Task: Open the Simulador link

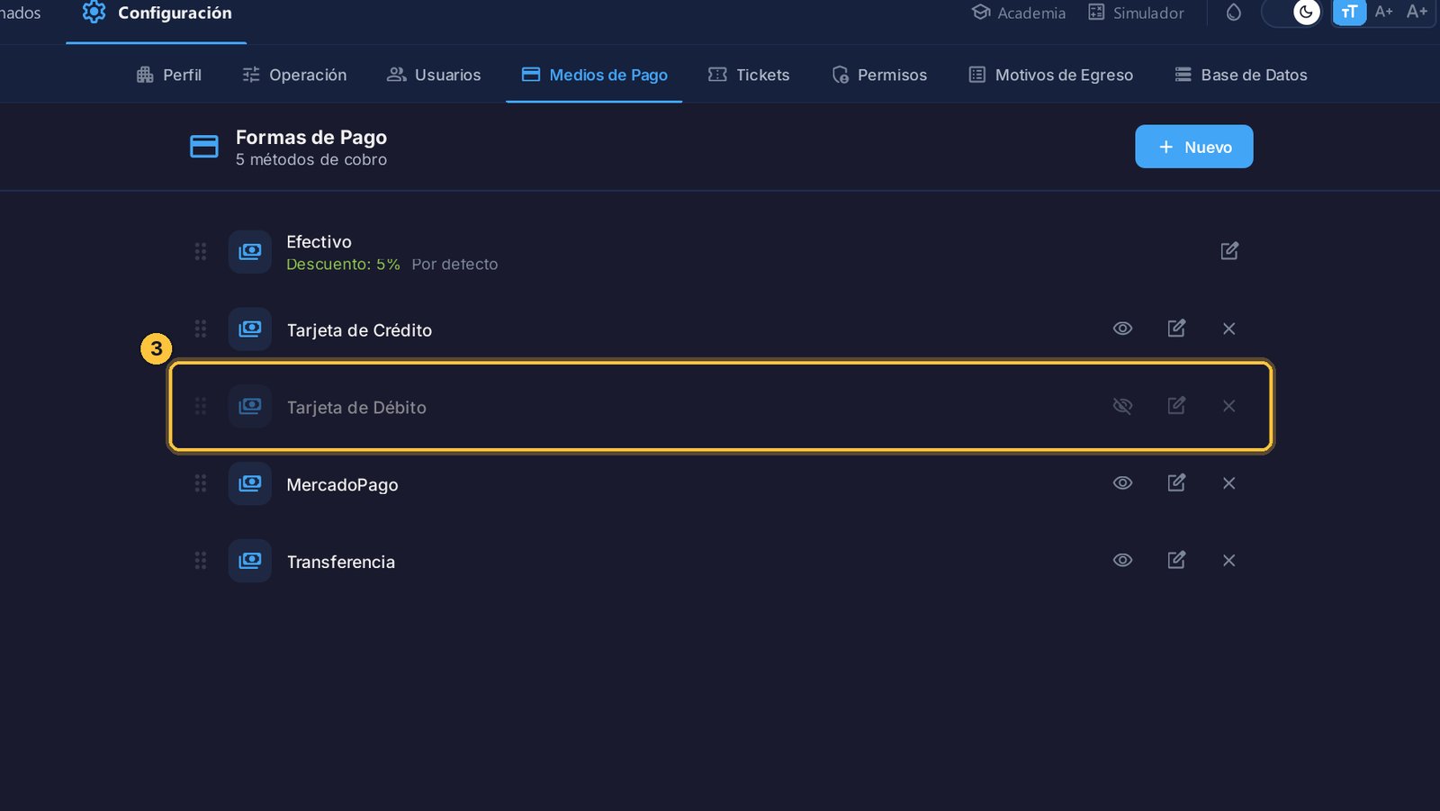Action: pyautogui.click(x=1136, y=13)
